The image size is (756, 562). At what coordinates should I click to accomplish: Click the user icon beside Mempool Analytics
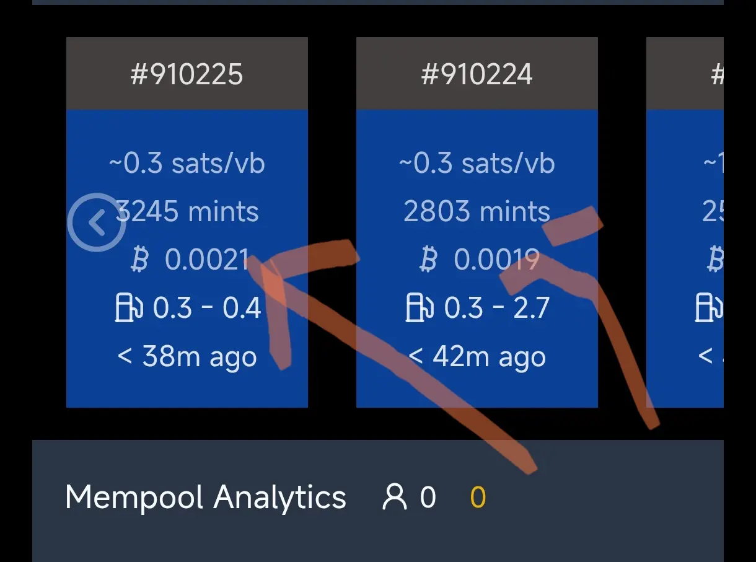click(395, 497)
